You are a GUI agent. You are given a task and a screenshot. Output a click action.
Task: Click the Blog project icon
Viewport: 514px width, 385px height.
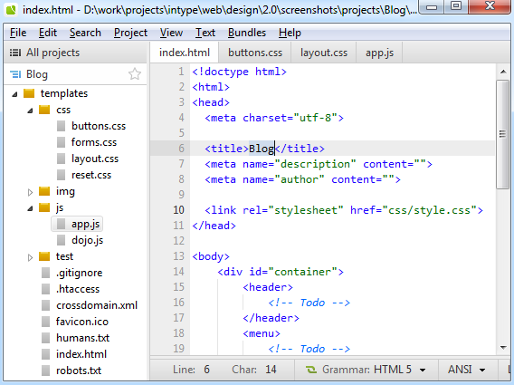pyautogui.click(x=15, y=74)
